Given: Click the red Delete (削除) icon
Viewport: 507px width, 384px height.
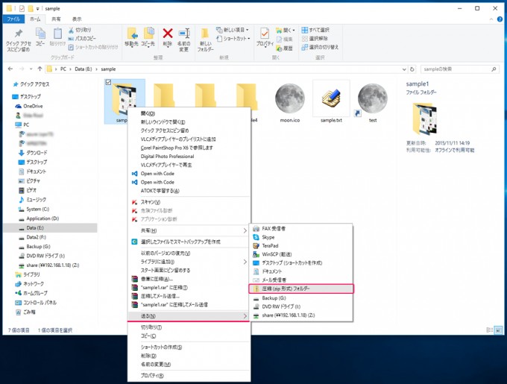Looking at the screenshot, I should pos(168,34).
